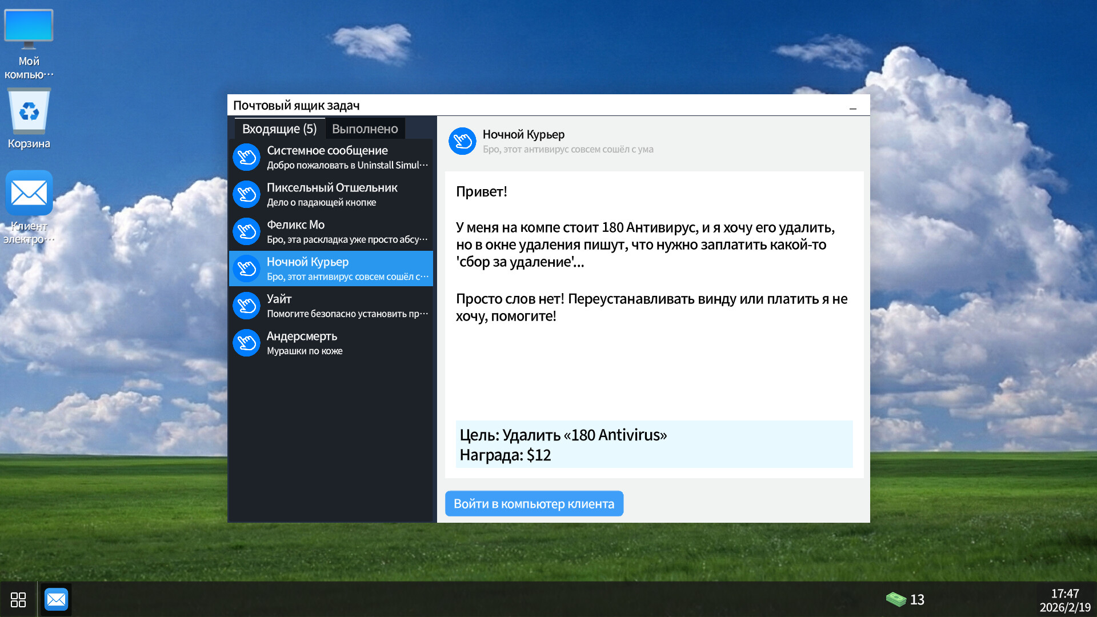This screenshot has width=1097, height=617.
Task: Select the Феликс Мо message
Action: (331, 231)
